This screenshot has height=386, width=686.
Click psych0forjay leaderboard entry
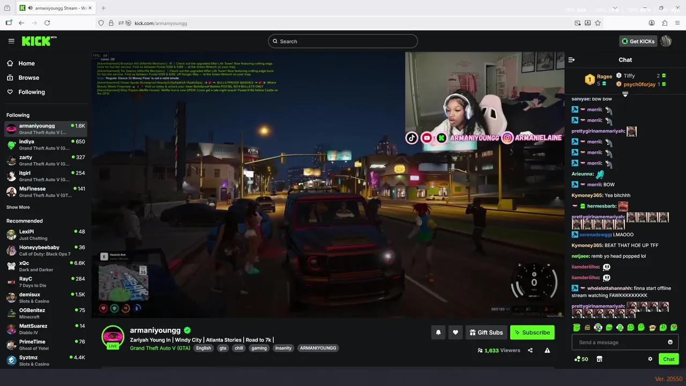641,85
